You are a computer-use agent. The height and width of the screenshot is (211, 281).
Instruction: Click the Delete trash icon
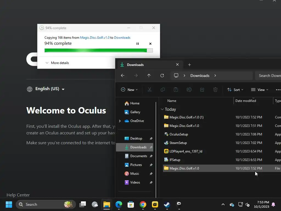(215, 90)
